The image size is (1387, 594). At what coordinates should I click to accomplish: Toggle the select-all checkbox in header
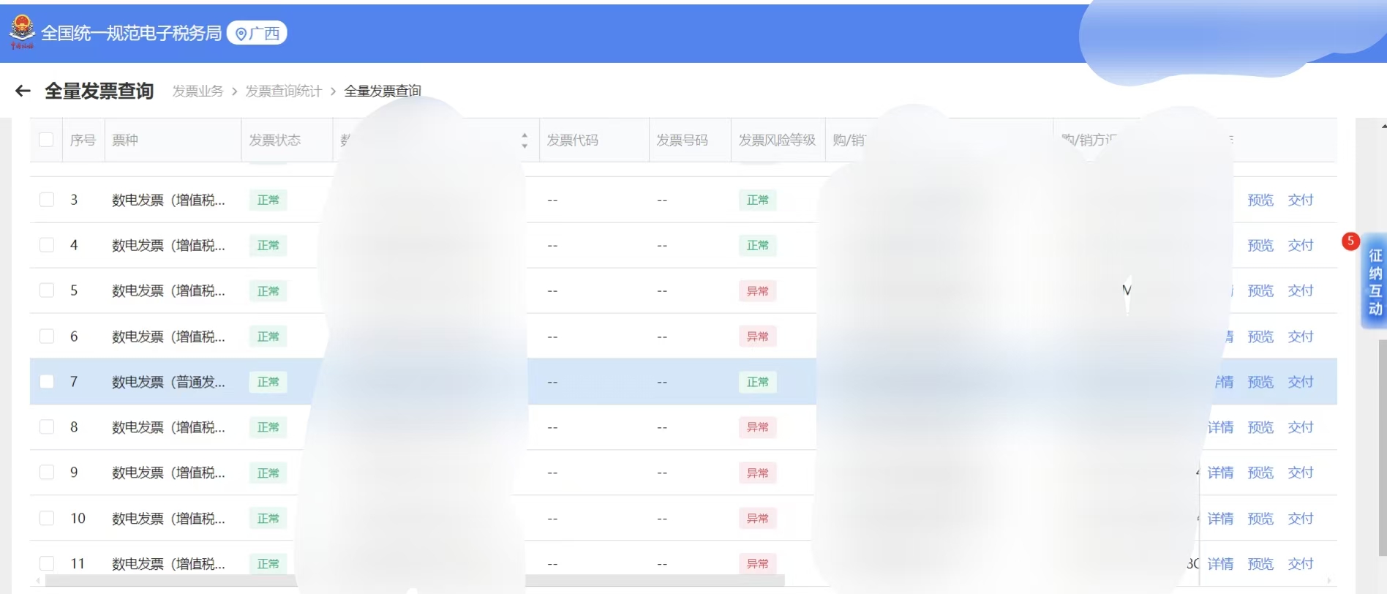pyautogui.click(x=46, y=140)
